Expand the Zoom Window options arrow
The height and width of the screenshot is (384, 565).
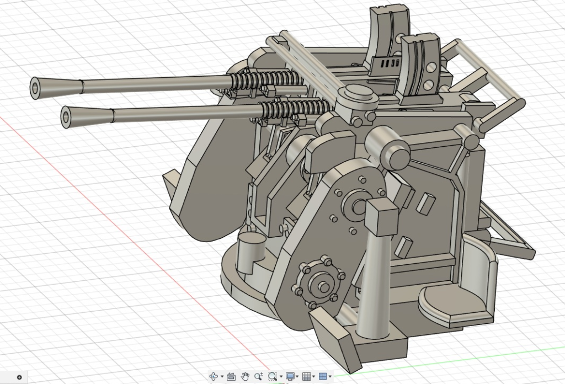[x=280, y=377]
